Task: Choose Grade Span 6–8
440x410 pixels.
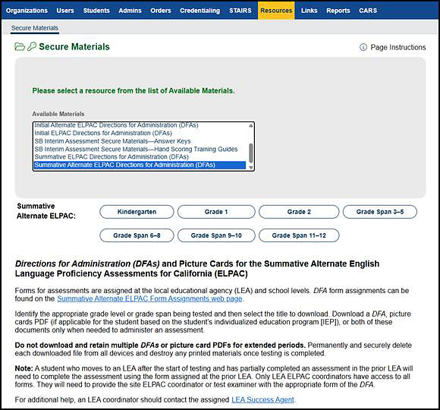Action: 137,235
